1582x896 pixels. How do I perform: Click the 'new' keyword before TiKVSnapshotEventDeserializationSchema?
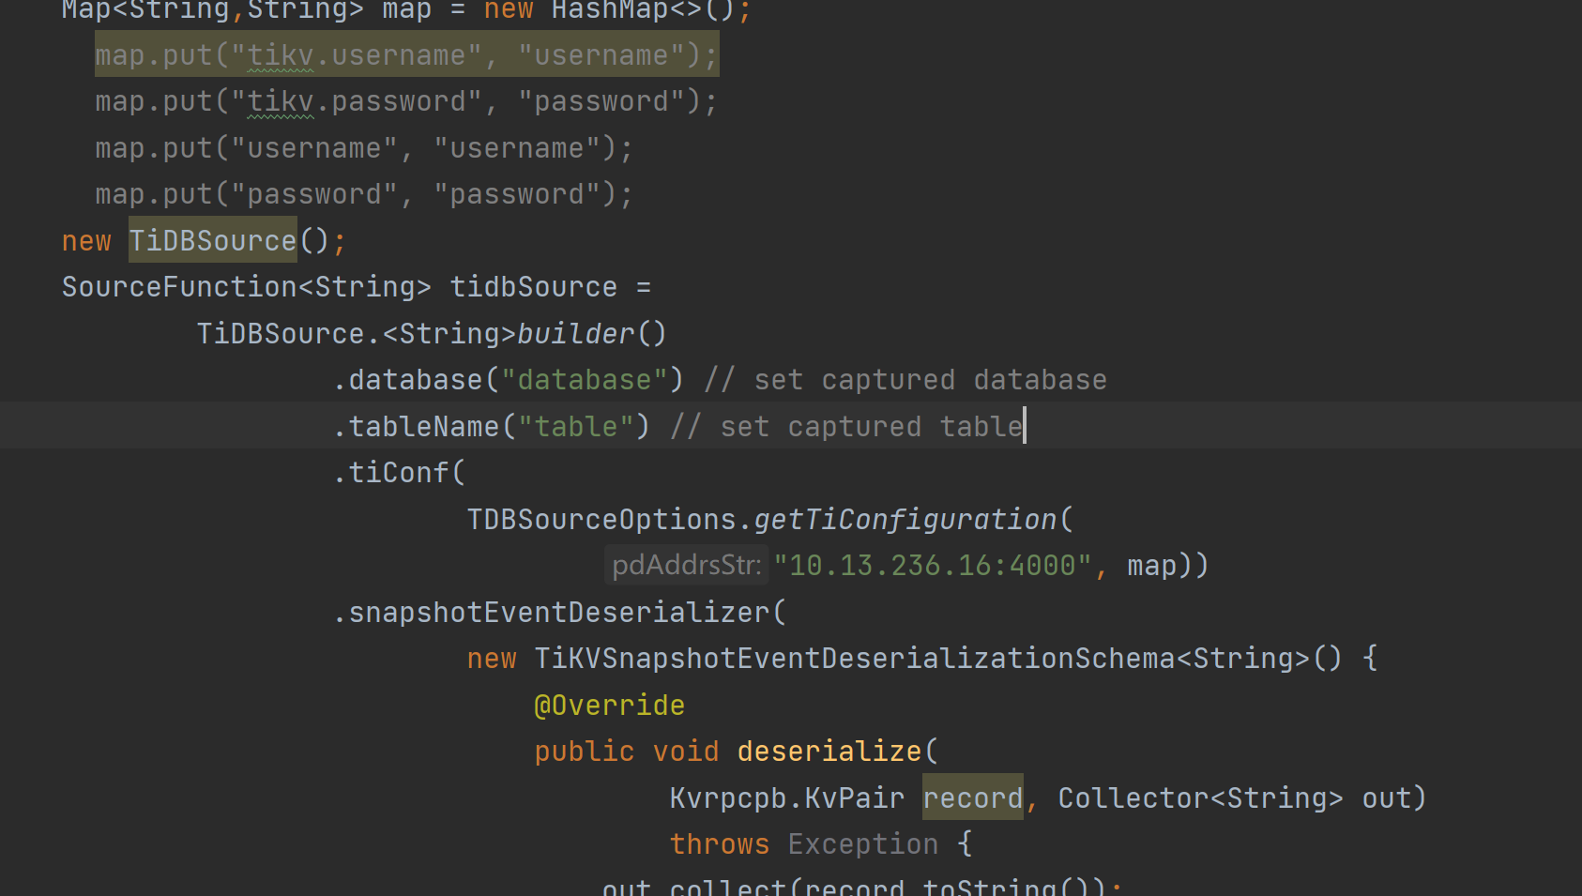click(x=493, y=658)
